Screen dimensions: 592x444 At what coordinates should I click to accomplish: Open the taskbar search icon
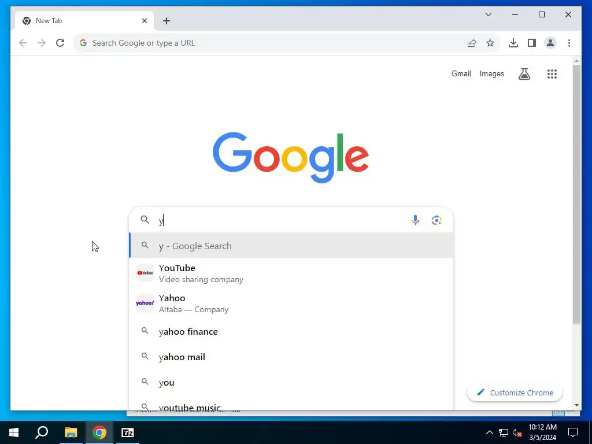(42, 432)
